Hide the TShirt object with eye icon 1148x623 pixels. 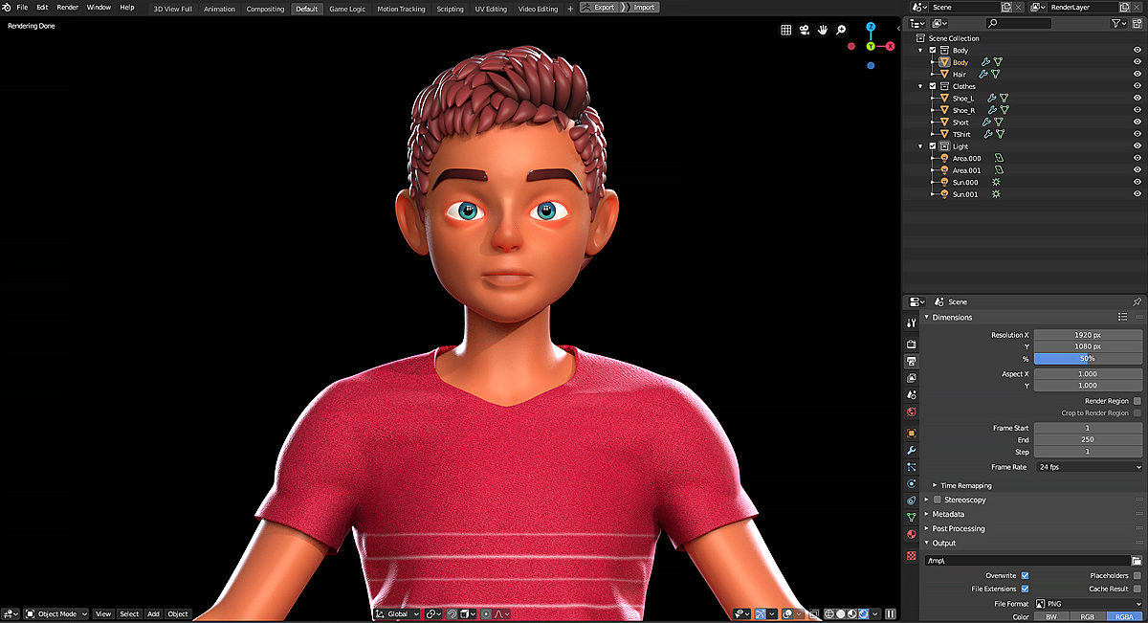point(1137,134)
